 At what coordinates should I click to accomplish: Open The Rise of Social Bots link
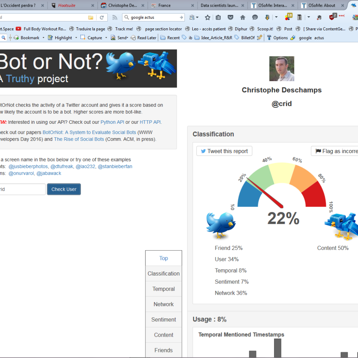point(79,139)
